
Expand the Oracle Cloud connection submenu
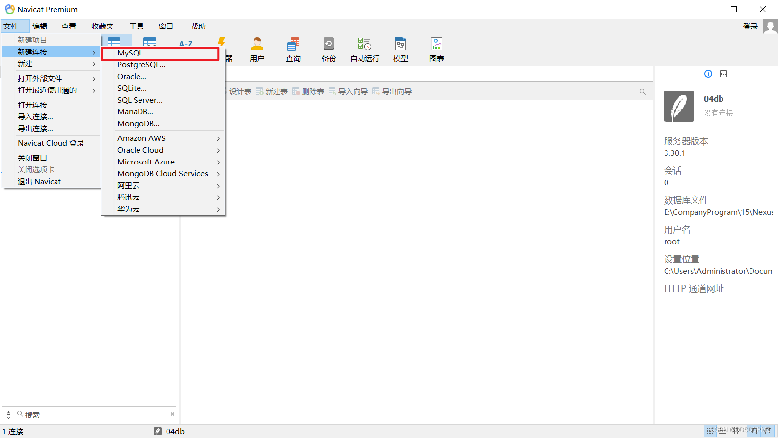[x=163, y=150]
